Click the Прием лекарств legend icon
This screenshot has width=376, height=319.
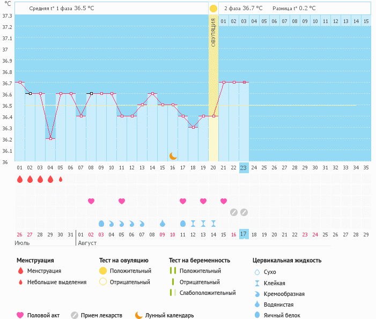click(75, 315)
